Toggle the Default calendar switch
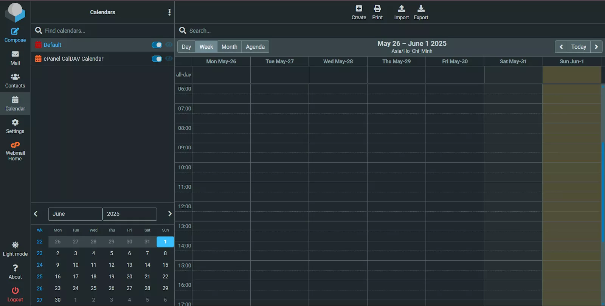This screenshot has height=306, width=605. point(157,45)
